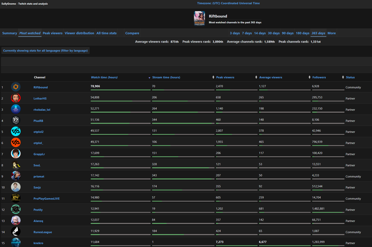The image size is (372, 247).
Task: Click LotharHS channel avatar
Action: (16, 98)
